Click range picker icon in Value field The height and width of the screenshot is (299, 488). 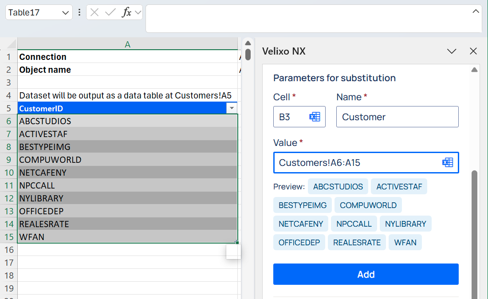coord(448,163)
